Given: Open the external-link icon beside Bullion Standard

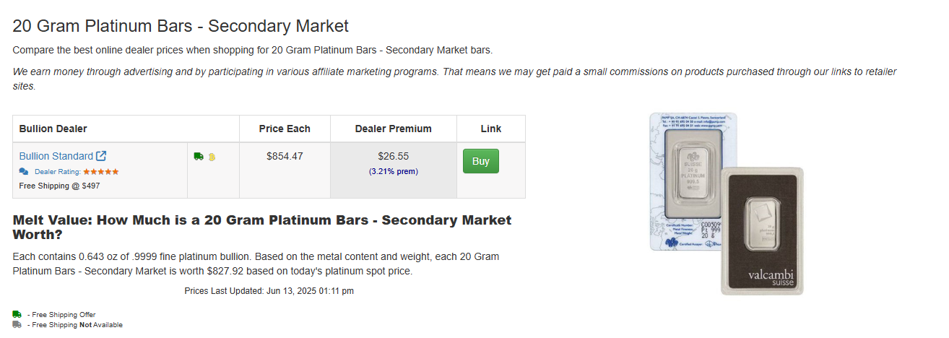Looking at the screenshot, I should pos(101,156).
